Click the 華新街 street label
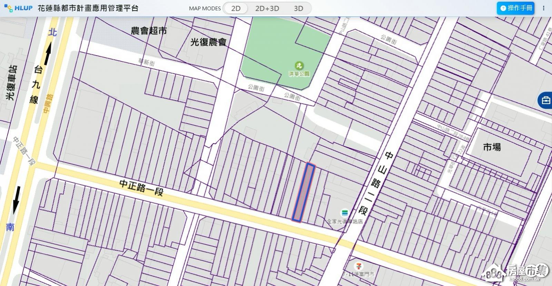This screenshot has width=552, height=286. [147, 62]
